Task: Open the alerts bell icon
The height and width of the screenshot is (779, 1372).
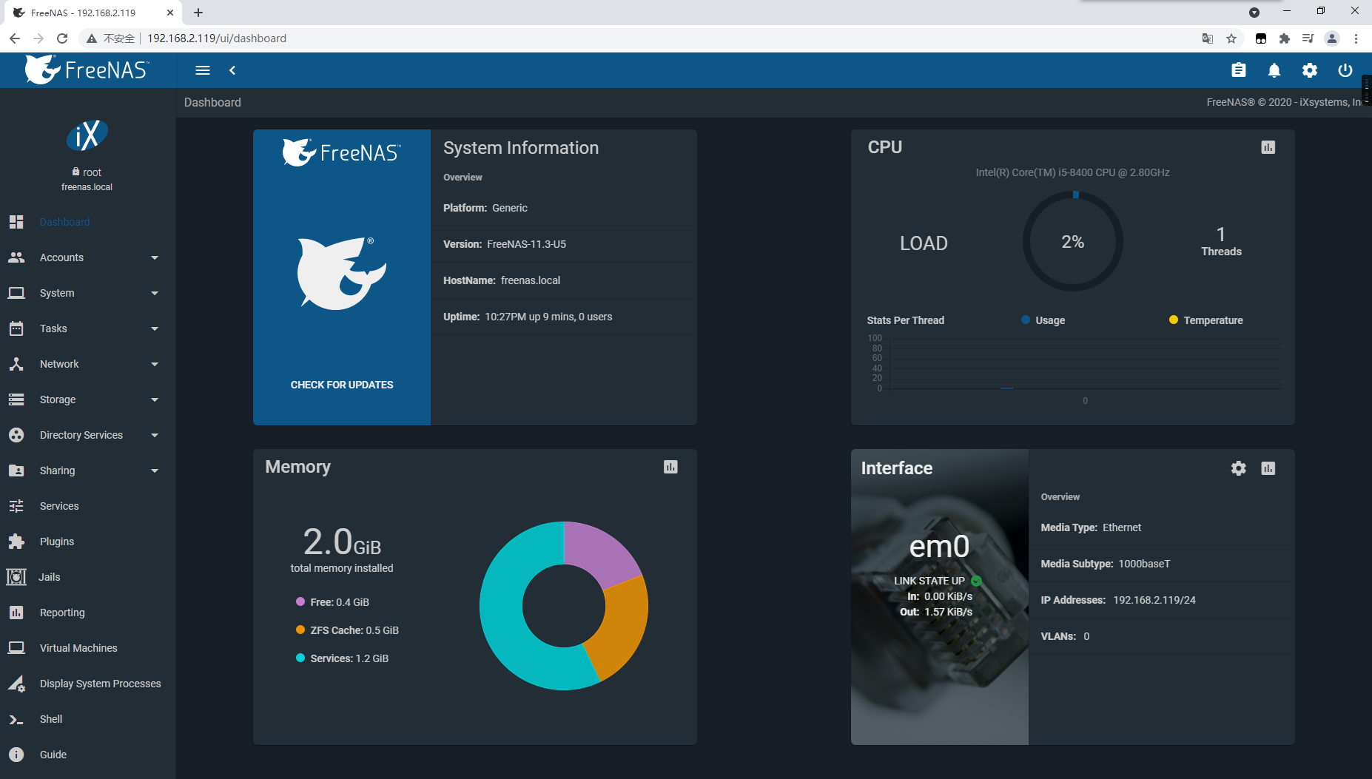Action: (1274, 70)
